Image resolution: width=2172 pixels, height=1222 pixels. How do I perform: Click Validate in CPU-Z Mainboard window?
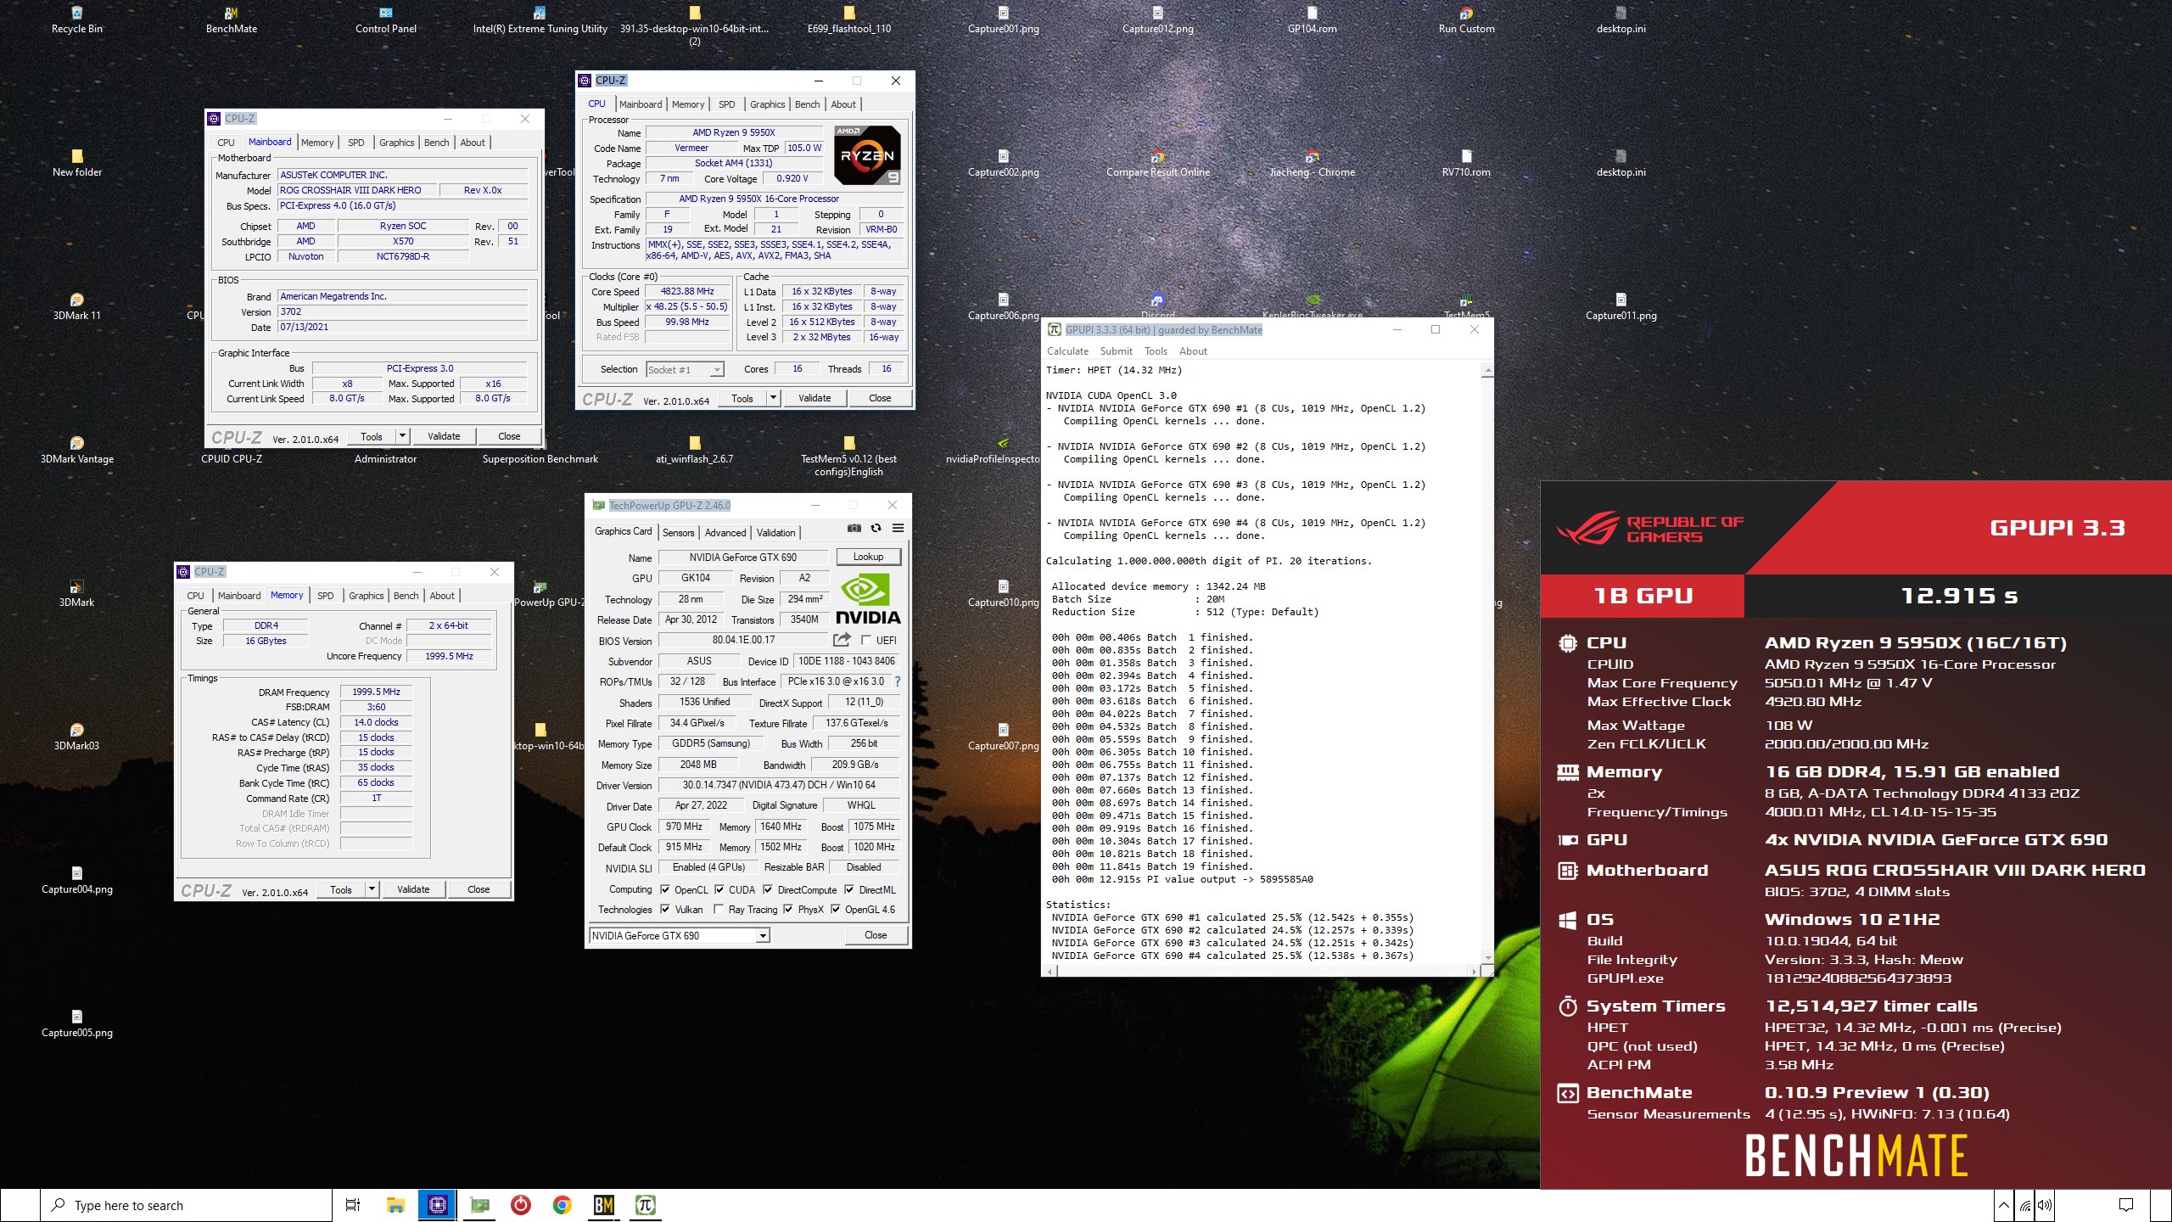(444, 436)
